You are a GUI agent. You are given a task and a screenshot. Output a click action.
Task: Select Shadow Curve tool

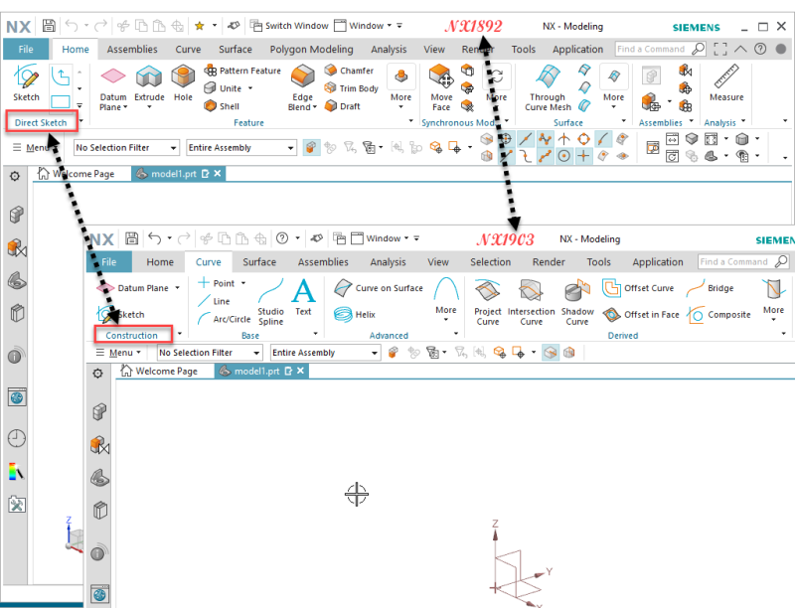[577, 302]
